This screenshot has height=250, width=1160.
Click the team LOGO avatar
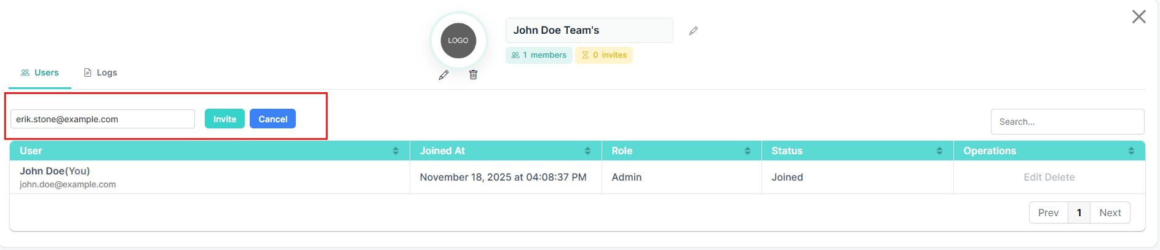pos(458,41)
